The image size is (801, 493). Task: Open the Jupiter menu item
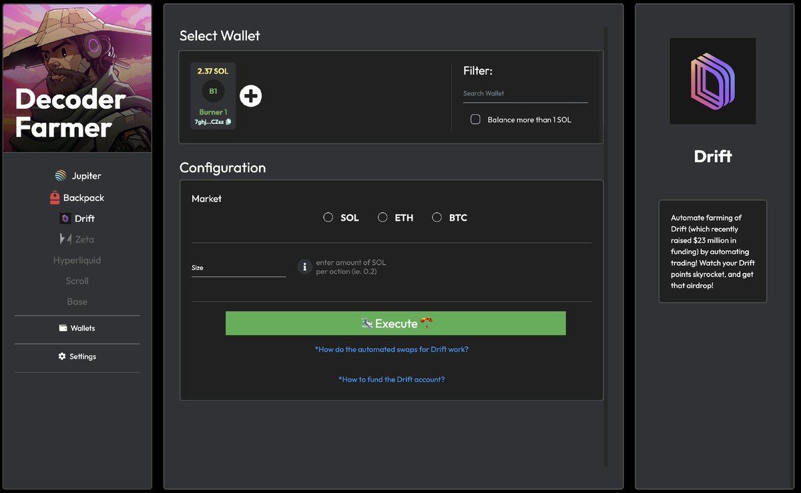(78, 176)
